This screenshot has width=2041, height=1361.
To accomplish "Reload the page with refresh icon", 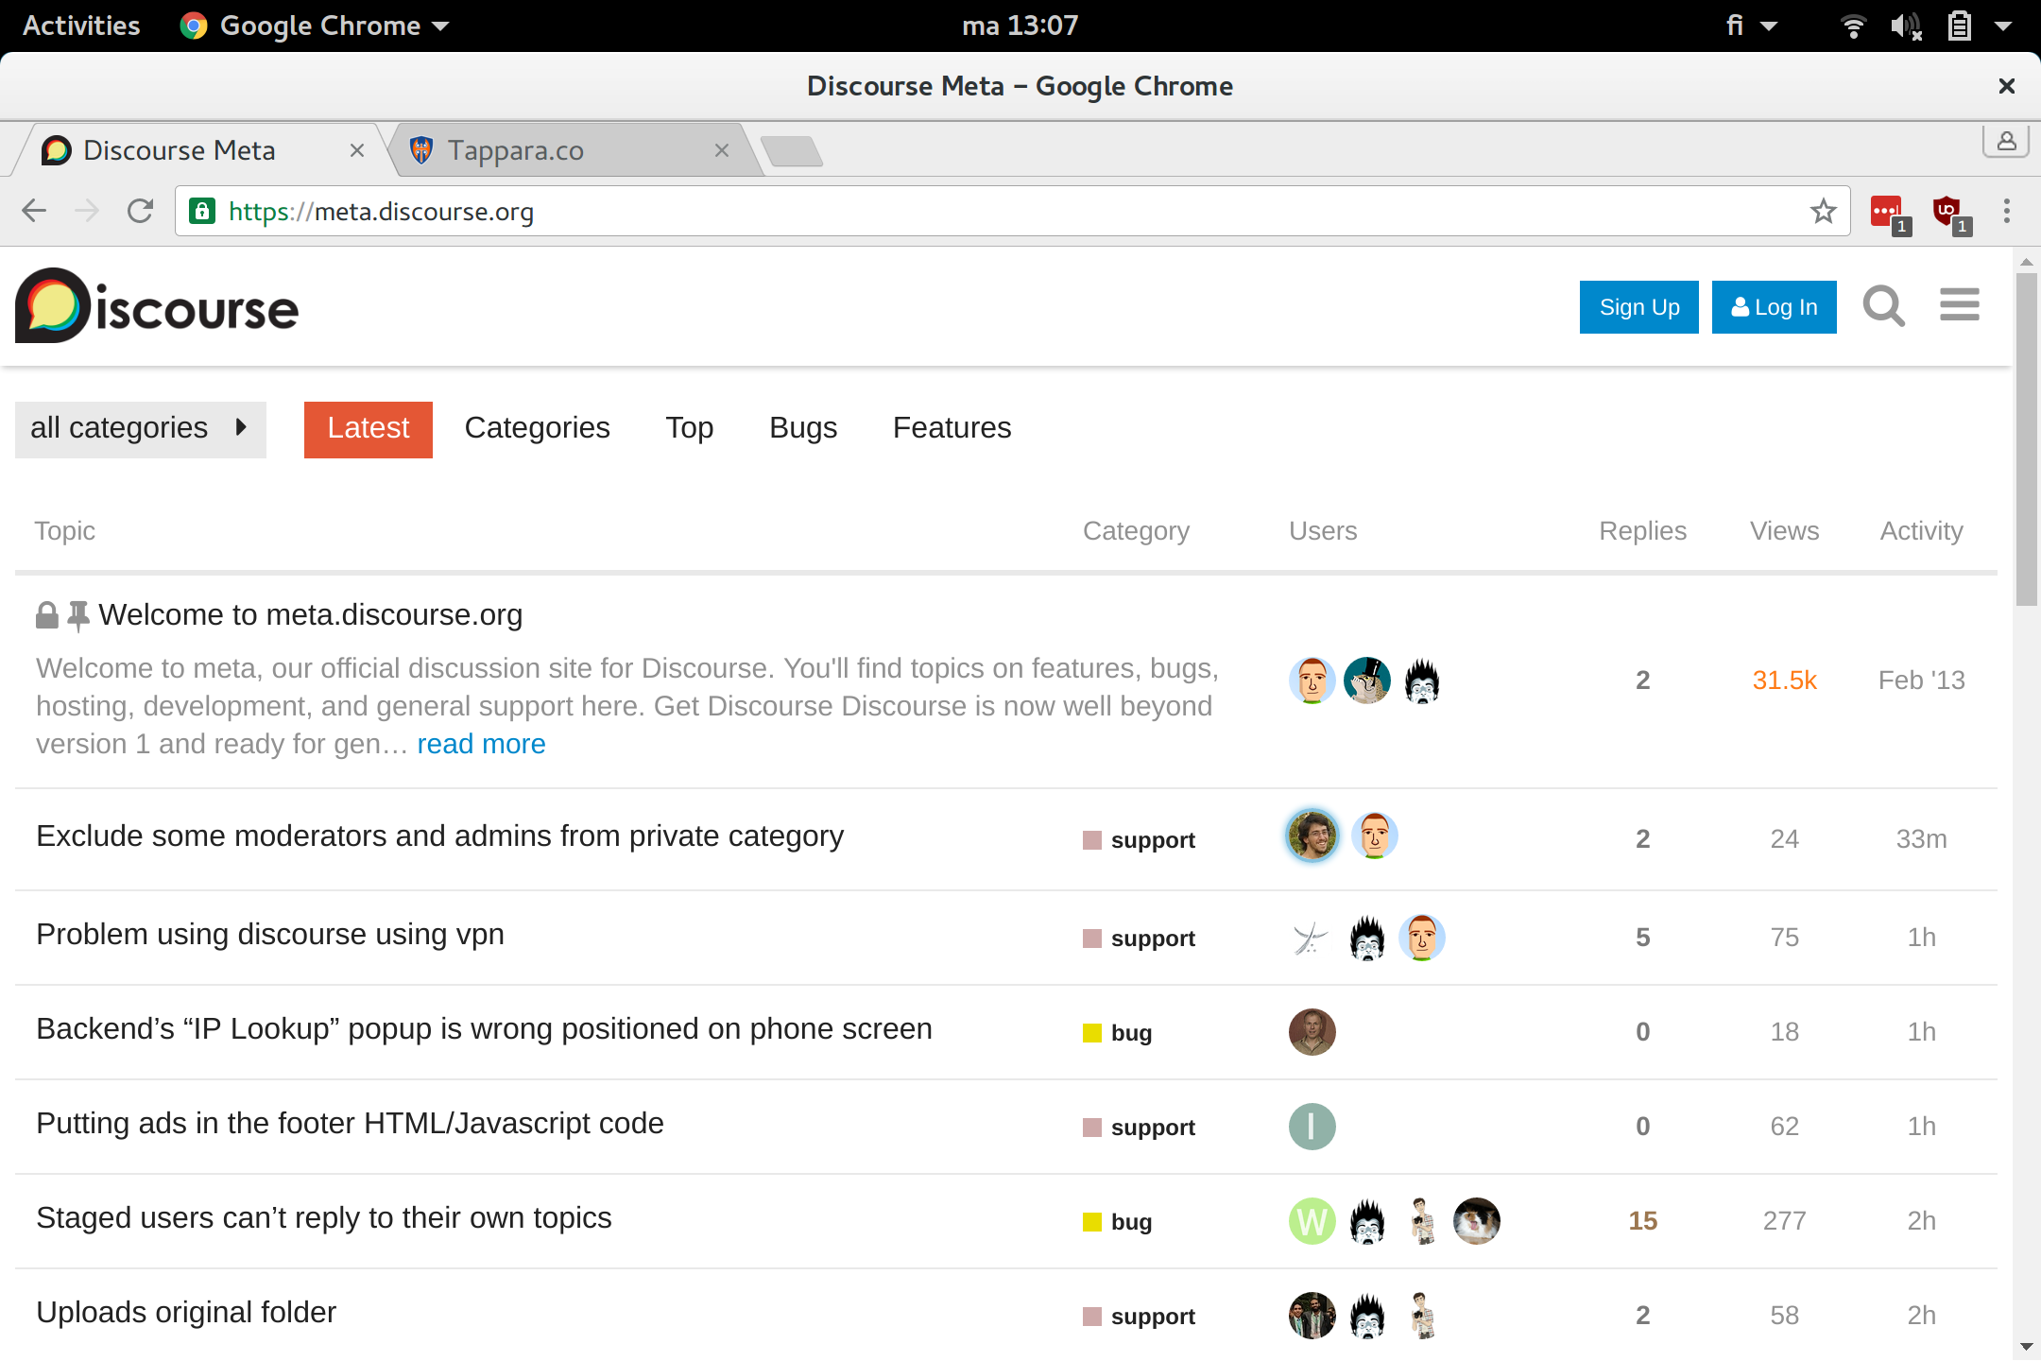I will coord(140,211).
